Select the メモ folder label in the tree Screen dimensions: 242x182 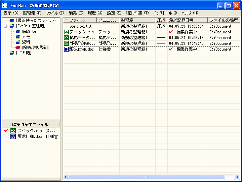[26, 37]
